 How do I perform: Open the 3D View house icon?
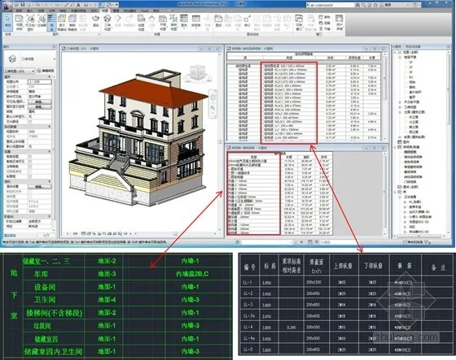click(x=107, y=22)
